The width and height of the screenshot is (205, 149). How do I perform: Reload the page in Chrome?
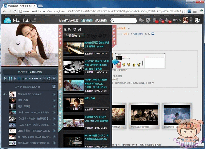[15, 11]
